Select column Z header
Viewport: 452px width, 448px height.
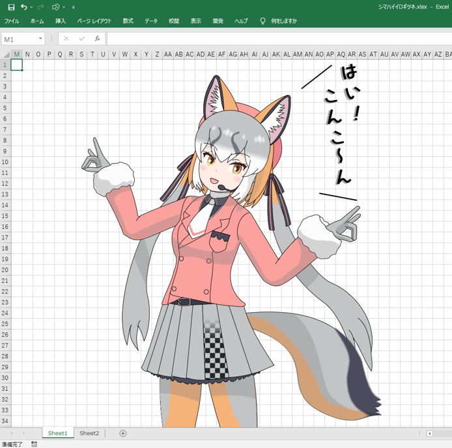(x=157, y=54)
